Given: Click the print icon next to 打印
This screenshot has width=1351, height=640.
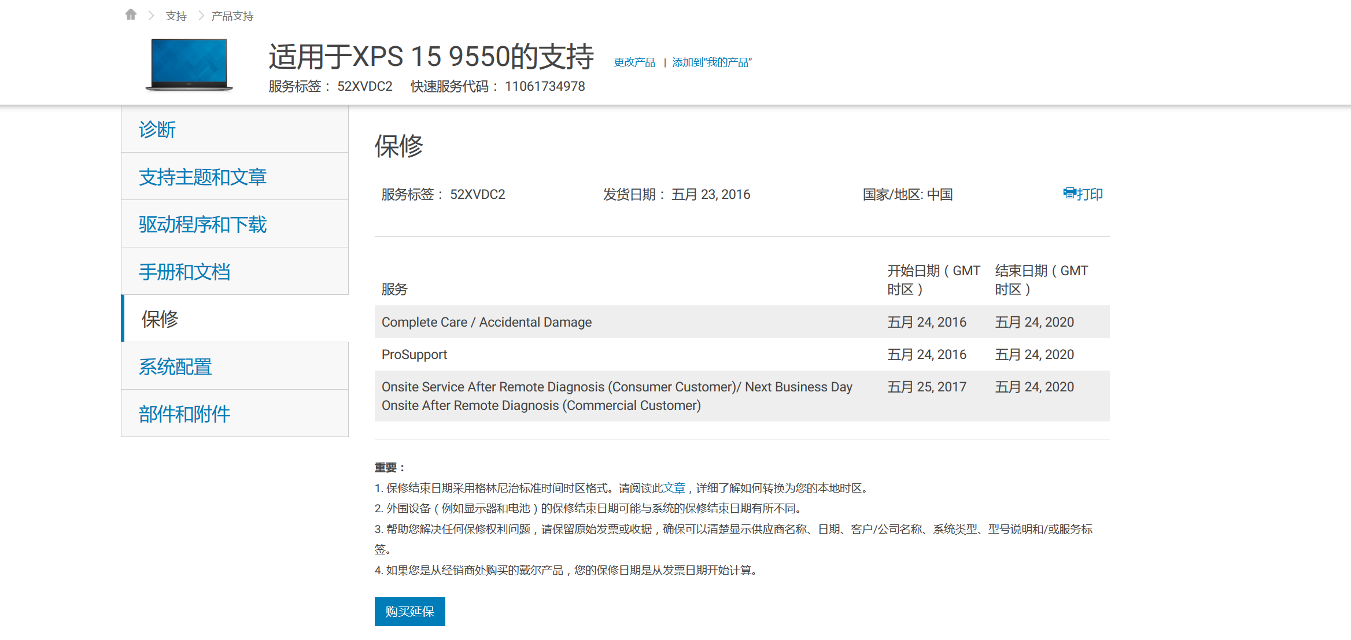Looking at the screenshot, I should pyautogui.click(x=1069, y=193).
